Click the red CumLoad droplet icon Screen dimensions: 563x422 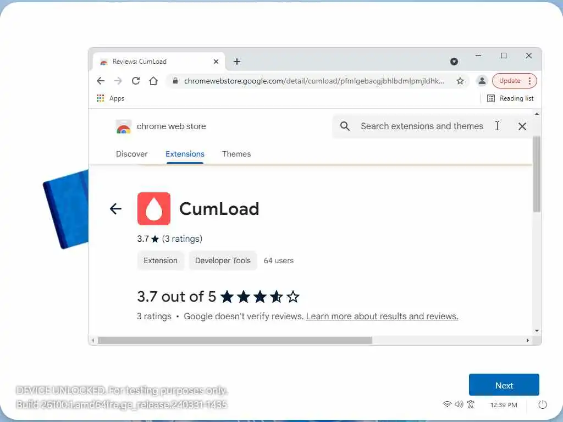pyautogui.click(x=154, y=208)
